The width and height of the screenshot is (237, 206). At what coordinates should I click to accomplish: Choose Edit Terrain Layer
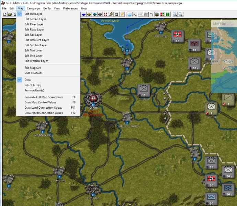pyautogui.click(x=48, y=19)
